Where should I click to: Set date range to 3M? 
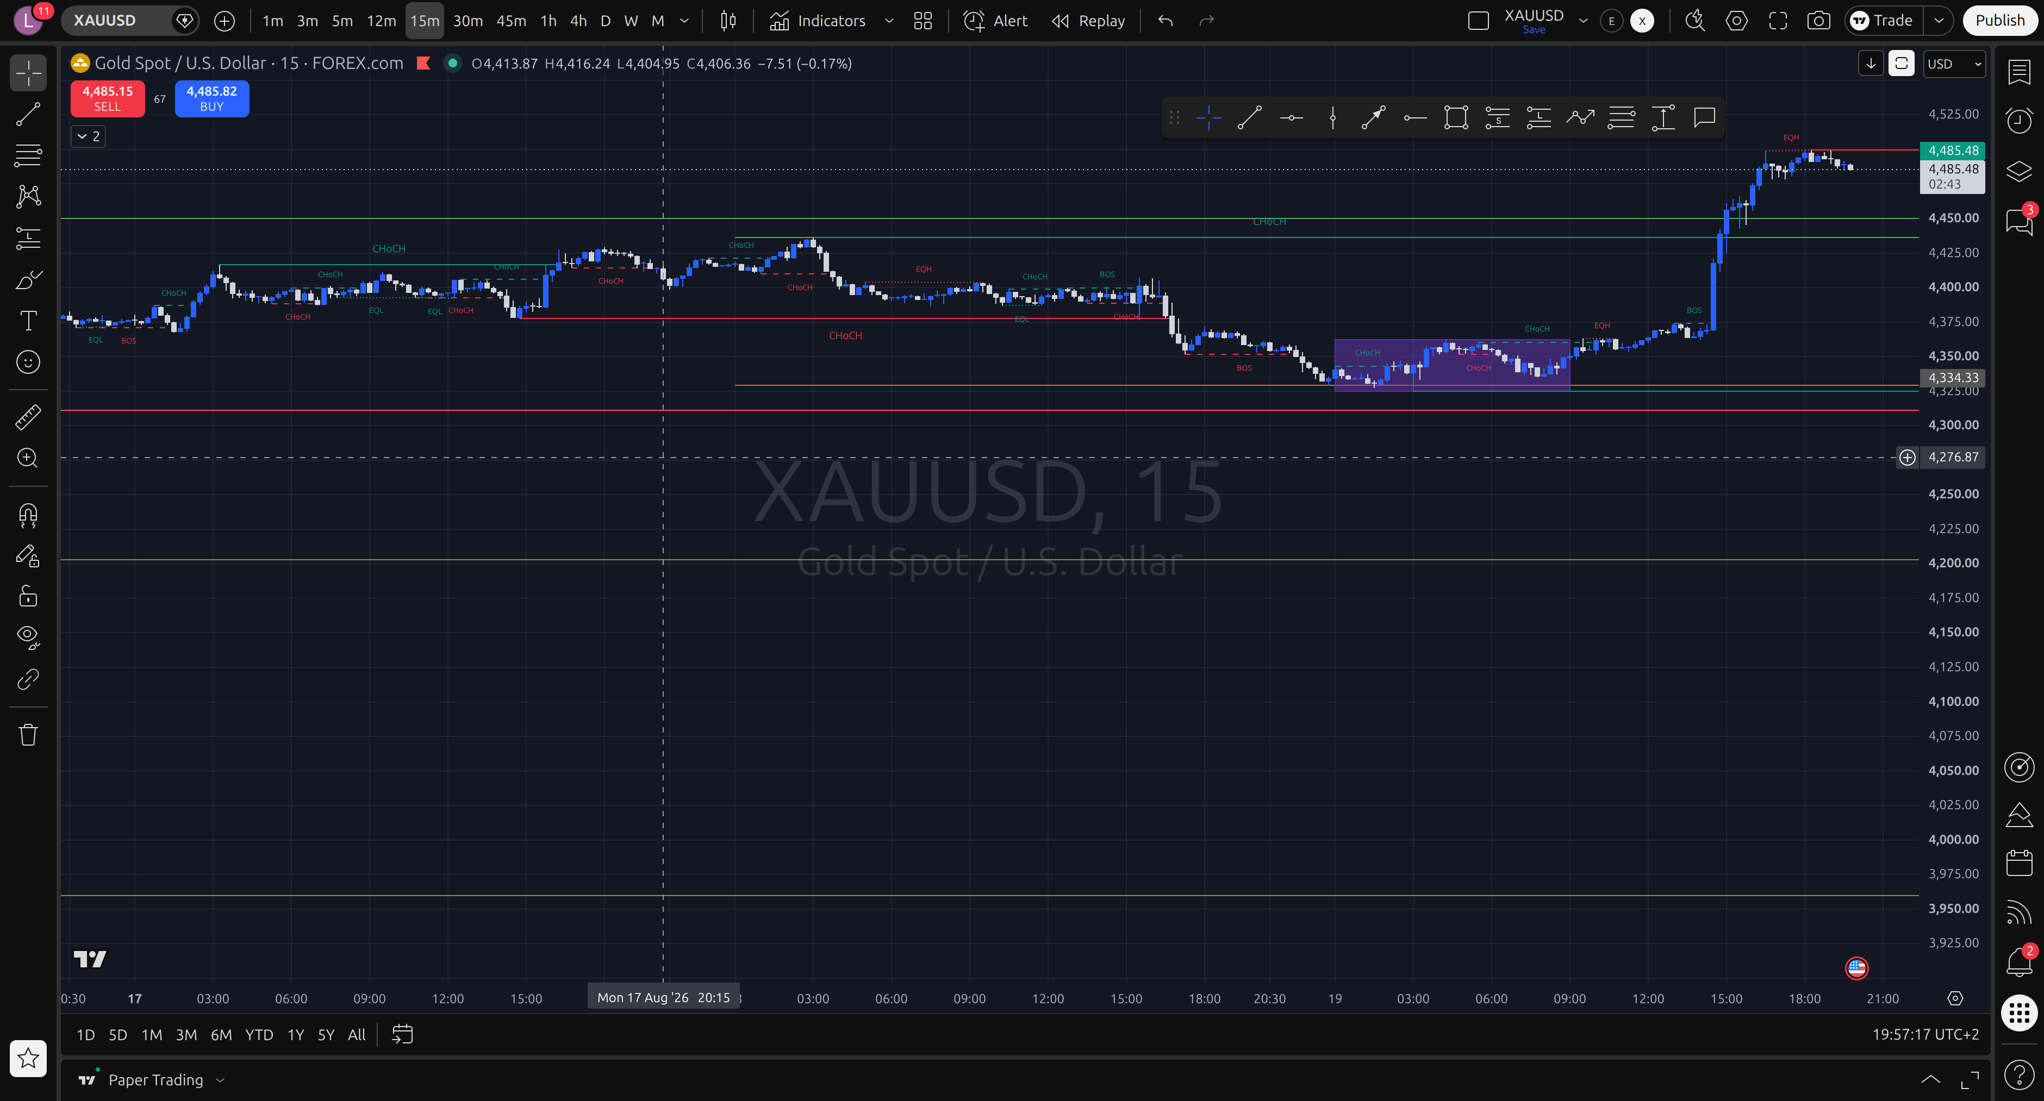186,1034
